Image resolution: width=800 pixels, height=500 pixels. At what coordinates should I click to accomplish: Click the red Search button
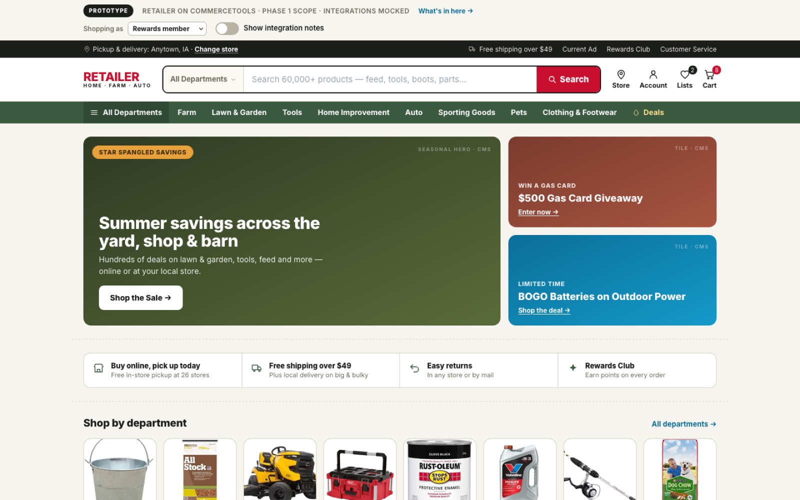click(x=568, y=79)
